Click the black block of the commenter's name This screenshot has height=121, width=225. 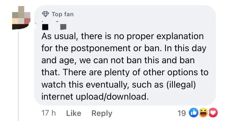pos(45,26)
